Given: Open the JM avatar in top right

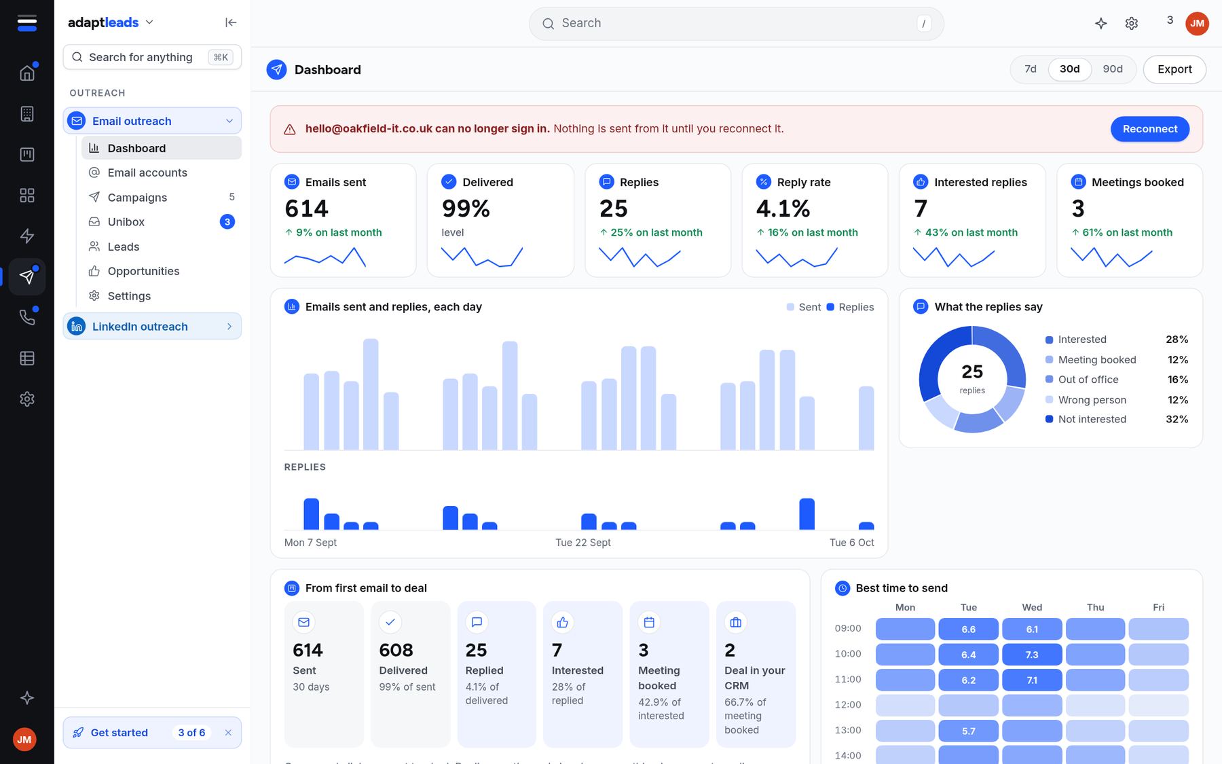Looking at the screenshot, I should [x=1197, y=23].
